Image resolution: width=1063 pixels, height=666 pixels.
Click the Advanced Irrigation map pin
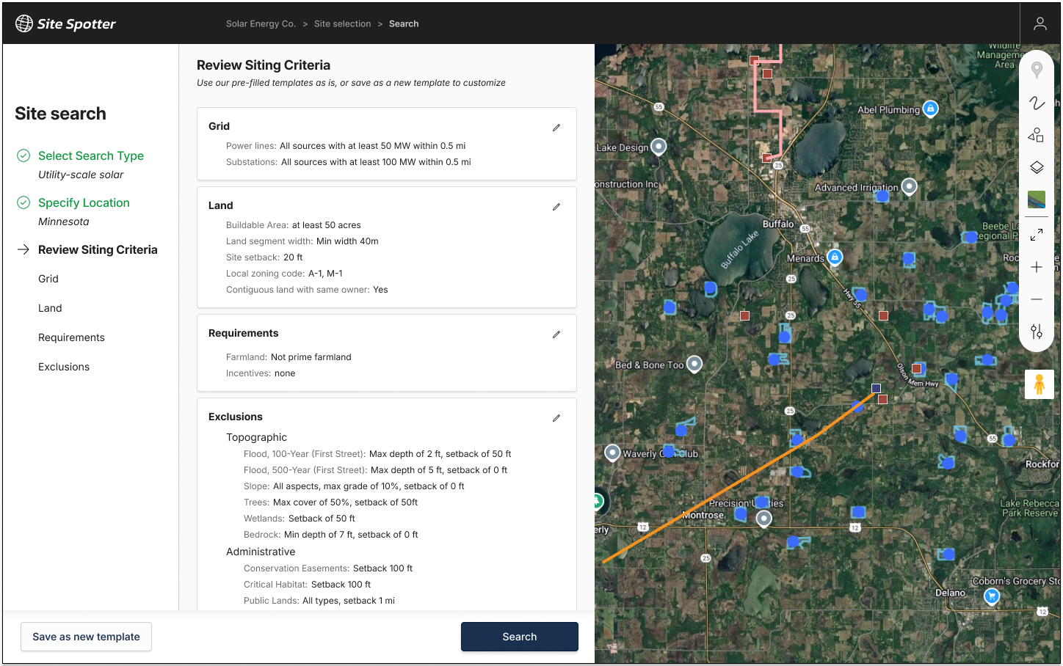click(910, 186)
